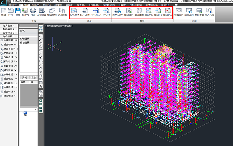
Task: Click the 新建 (New) project icon
Action: pyautogui.click(x=3, y=12)
